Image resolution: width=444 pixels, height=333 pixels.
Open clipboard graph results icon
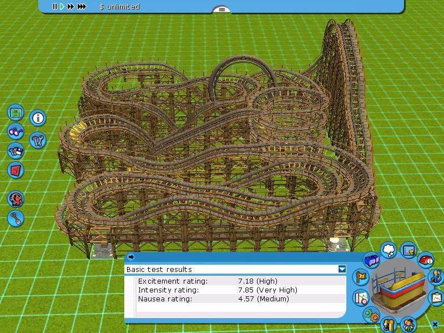pos(436,297)
